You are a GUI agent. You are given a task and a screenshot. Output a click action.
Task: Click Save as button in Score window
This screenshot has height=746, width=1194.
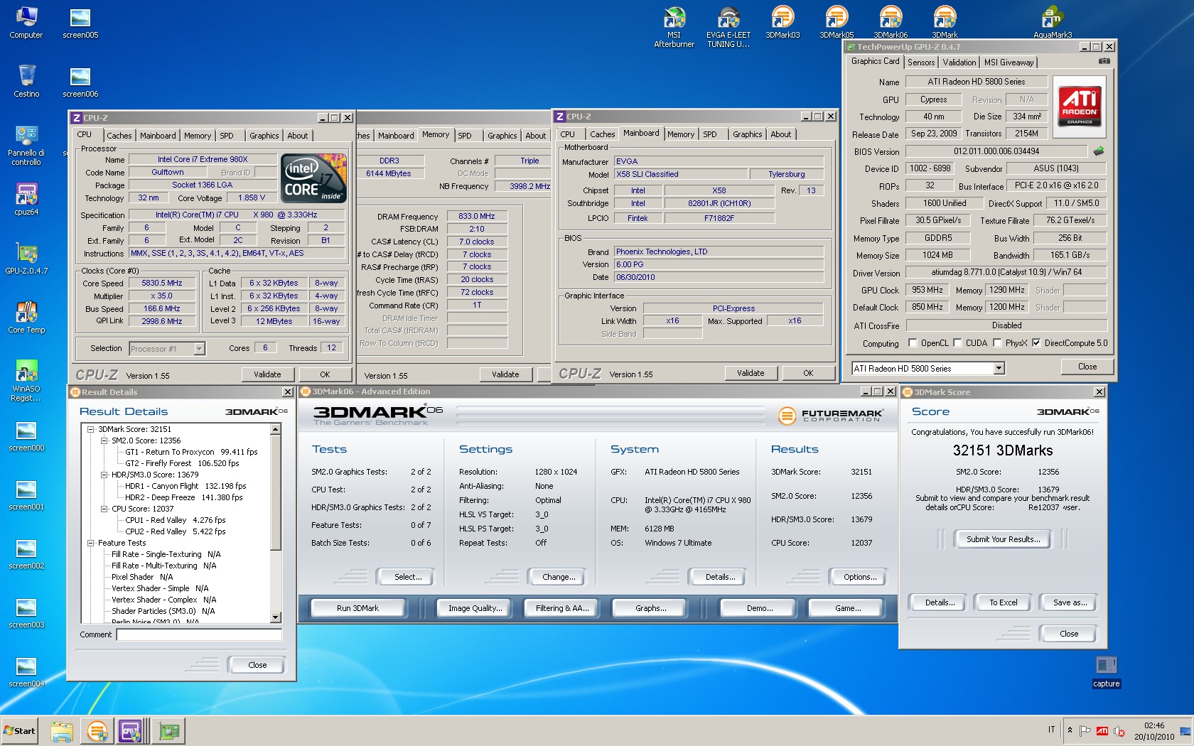click(x=1070, y=602)
